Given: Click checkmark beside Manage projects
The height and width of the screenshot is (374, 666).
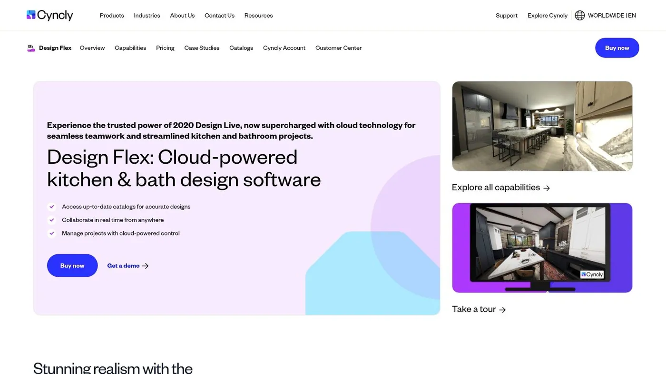Looking at the screenshot, I should pos(52,234).
